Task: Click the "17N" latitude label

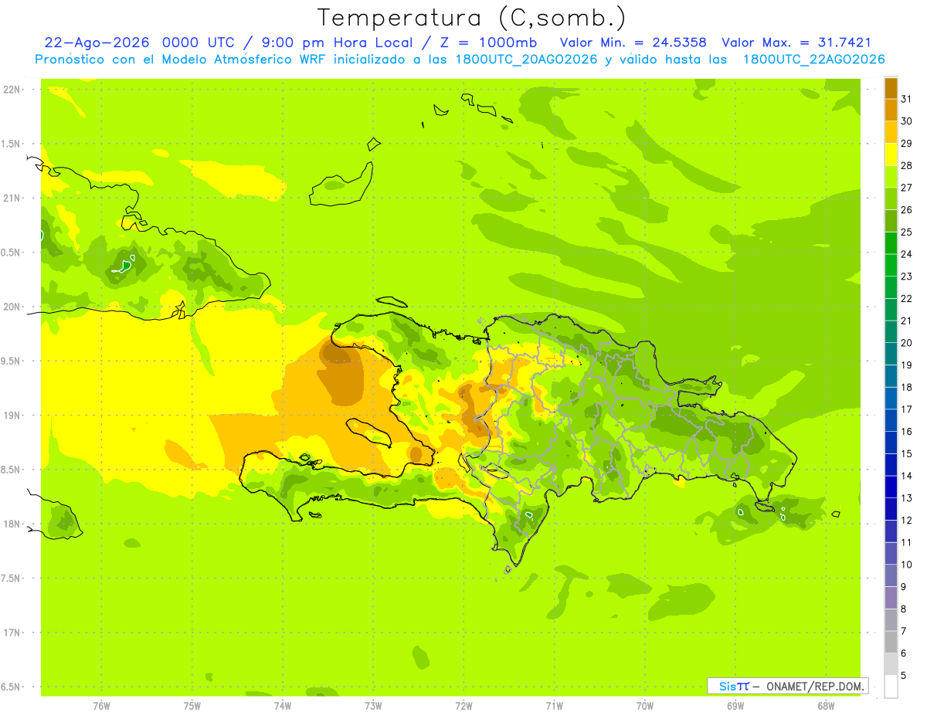Action: pos(13,633)
